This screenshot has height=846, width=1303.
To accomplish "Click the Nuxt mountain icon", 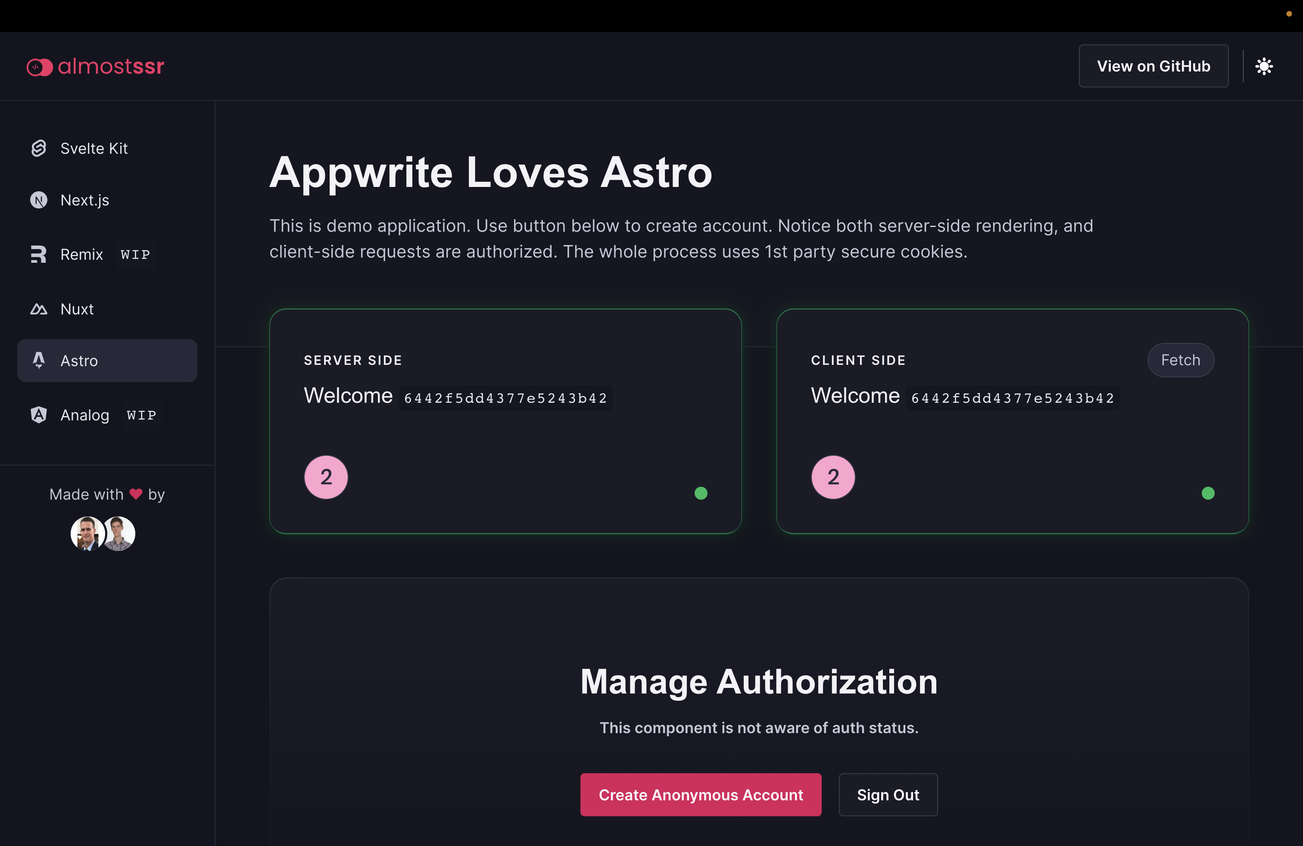I will click(x=38, y=309).
